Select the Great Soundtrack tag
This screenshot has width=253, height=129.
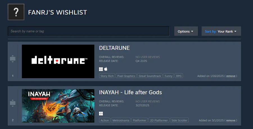(150, 76)
